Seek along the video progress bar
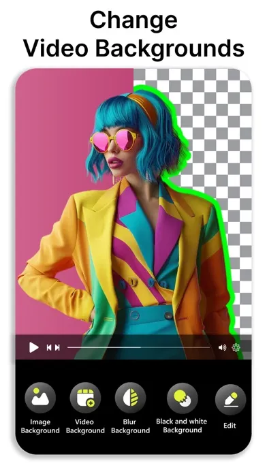Screen dimensions: 267x474 point(138,347)
